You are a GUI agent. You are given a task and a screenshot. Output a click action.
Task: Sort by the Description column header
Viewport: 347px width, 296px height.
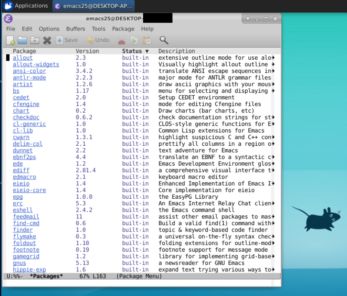coord(176,51)
